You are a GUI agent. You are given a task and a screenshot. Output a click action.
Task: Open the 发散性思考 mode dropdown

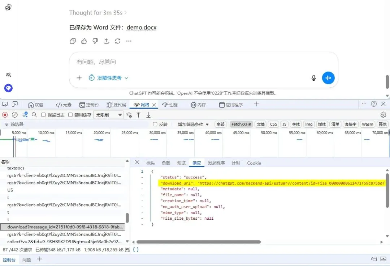[x=108, y=78]
